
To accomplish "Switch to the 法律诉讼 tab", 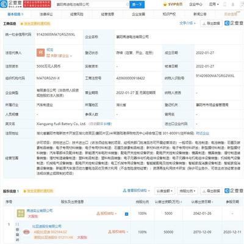I will [46, 14].
